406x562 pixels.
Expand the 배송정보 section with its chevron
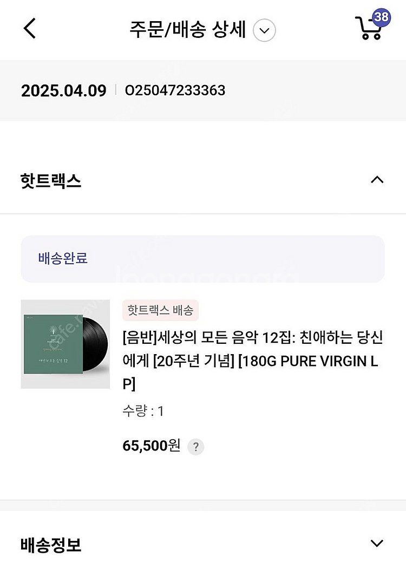pos(377,543)
